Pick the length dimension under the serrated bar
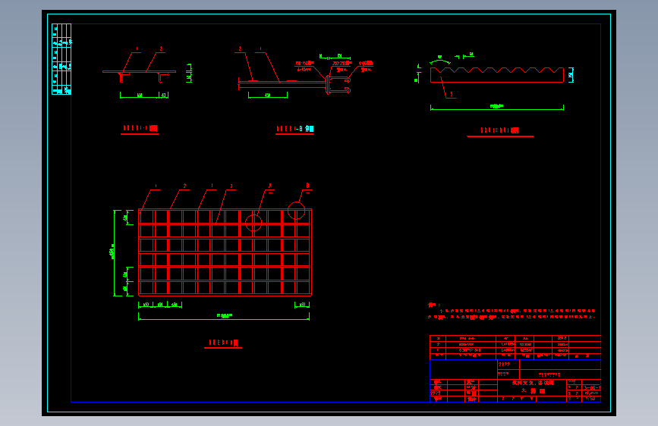The height and width of the screenshot is (426, 658). tap(497, 108)
